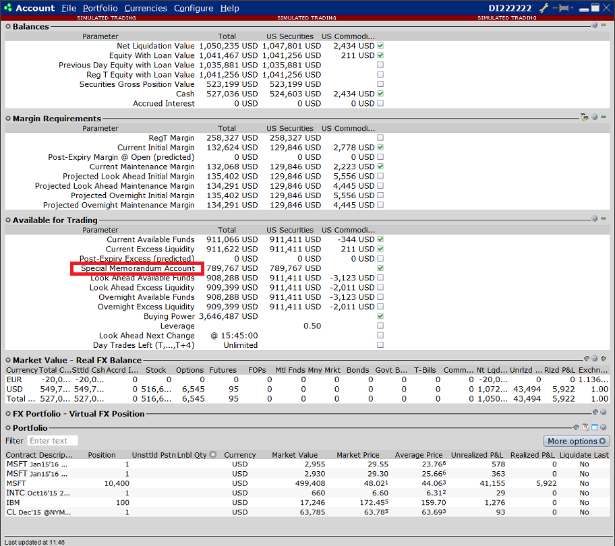This screenshot has width=615, height=546.
Task: Open the Currencies menu
Action: [x=146, y=8]
